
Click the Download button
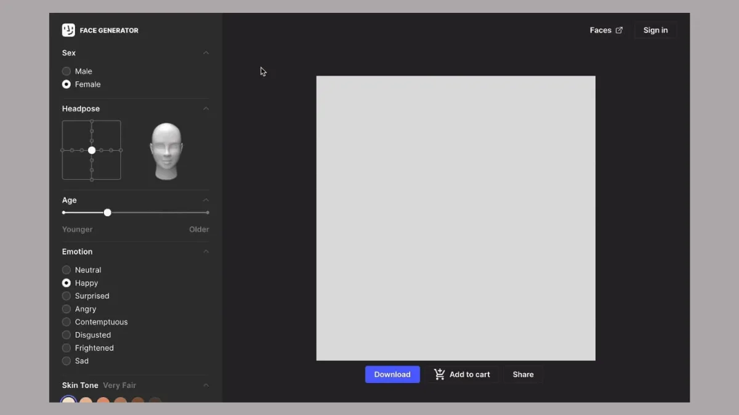(x=392, y=374)
